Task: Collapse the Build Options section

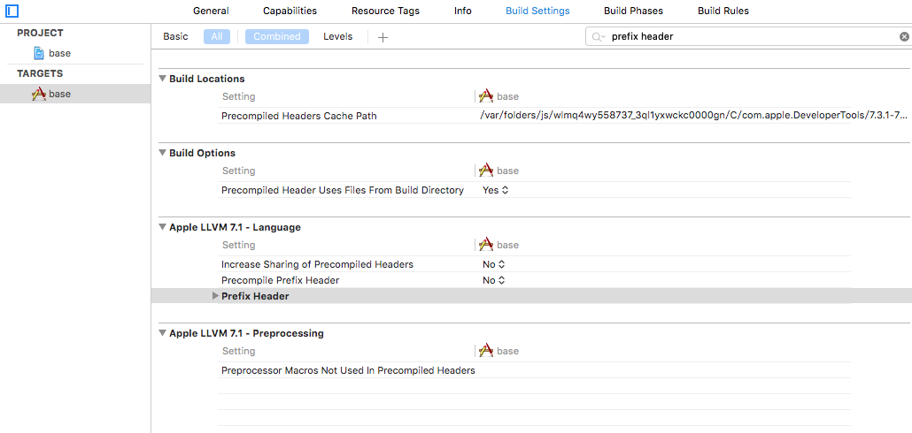Action: [x=162, y=153]
